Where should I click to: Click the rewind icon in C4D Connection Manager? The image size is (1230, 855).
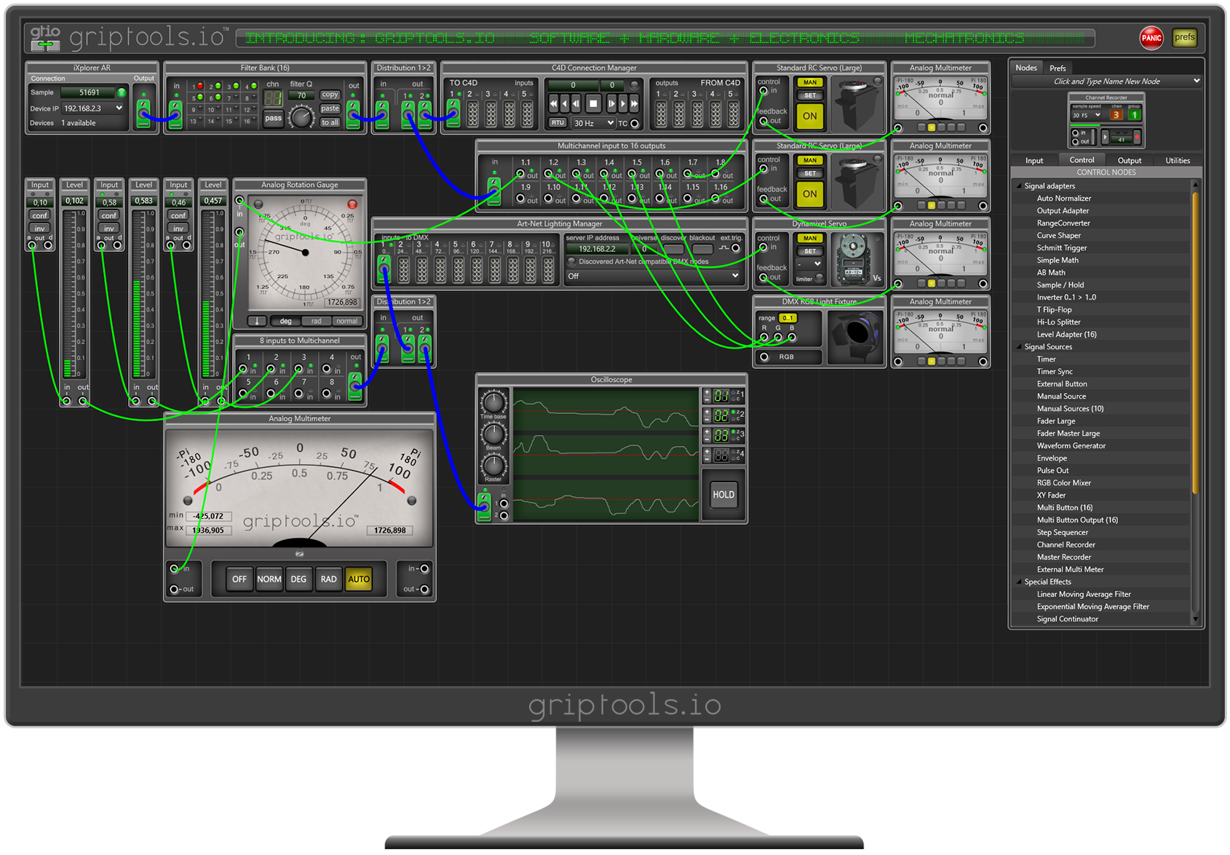554,103
